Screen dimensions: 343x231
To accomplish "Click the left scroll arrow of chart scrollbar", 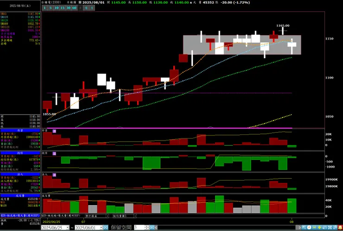I will click(x=156, y=228).
